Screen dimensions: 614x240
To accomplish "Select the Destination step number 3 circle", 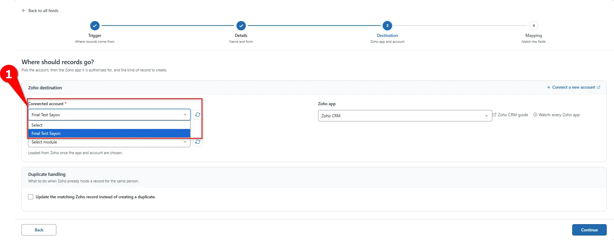I will [x=387, y=26].
